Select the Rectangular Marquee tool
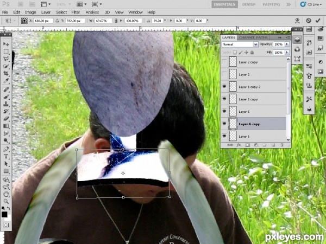 (x=6, y=52)
